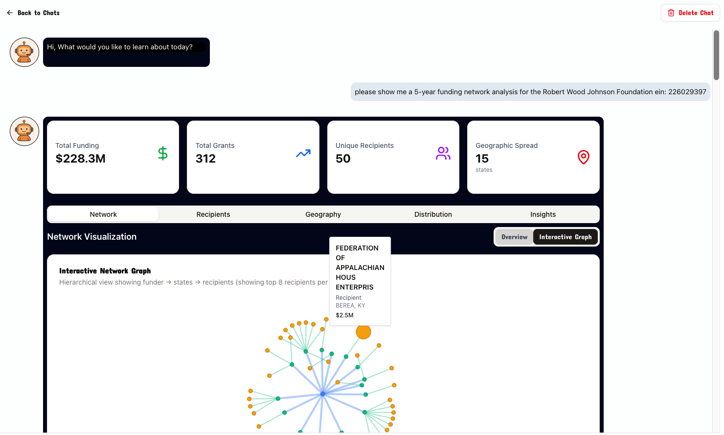This screenshot has height=435, width=724.
Task: Click the Interactive Network Graph title
Action: 105,271
